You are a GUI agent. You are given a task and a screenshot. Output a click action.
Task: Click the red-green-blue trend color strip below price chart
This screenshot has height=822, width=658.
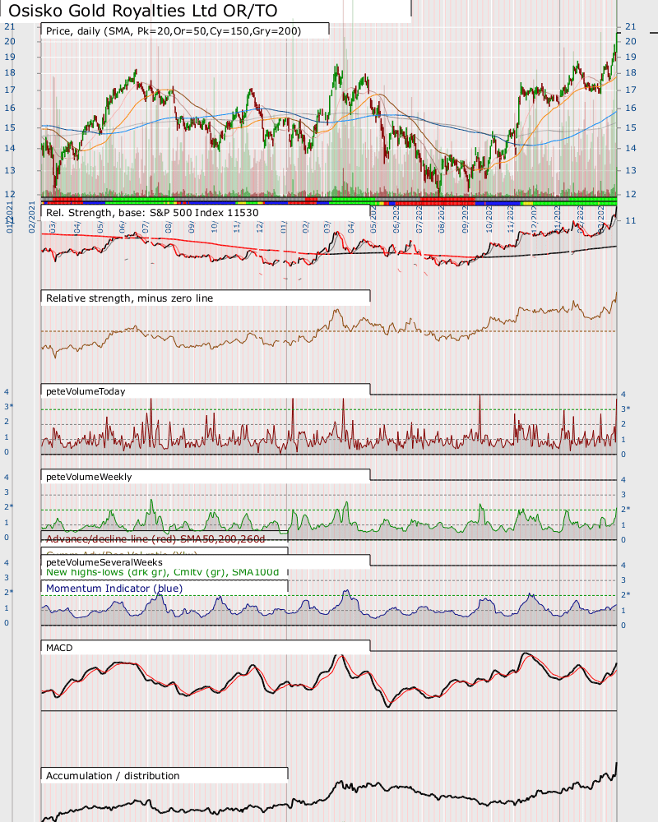[x=329, y=201]
